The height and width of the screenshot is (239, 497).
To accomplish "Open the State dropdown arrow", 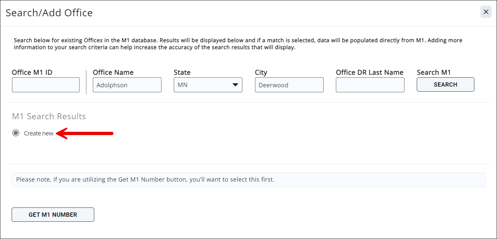I will tap(235, 85).
